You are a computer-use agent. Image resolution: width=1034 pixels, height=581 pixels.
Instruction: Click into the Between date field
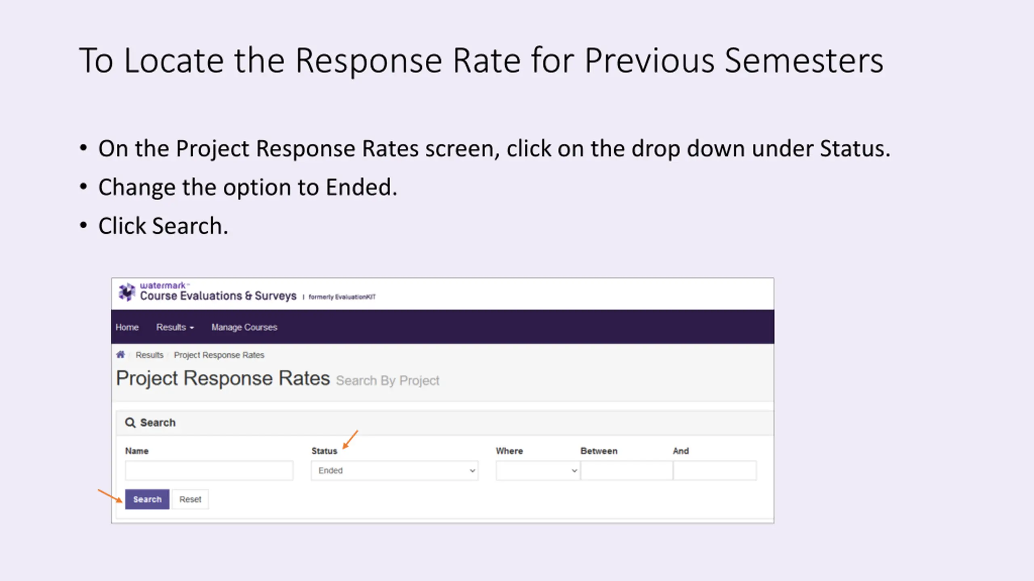(627, 470)
